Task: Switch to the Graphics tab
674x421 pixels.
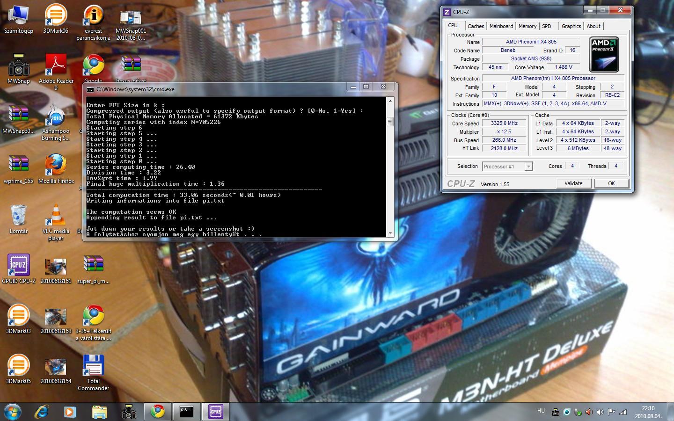Action: coord(571,26)
